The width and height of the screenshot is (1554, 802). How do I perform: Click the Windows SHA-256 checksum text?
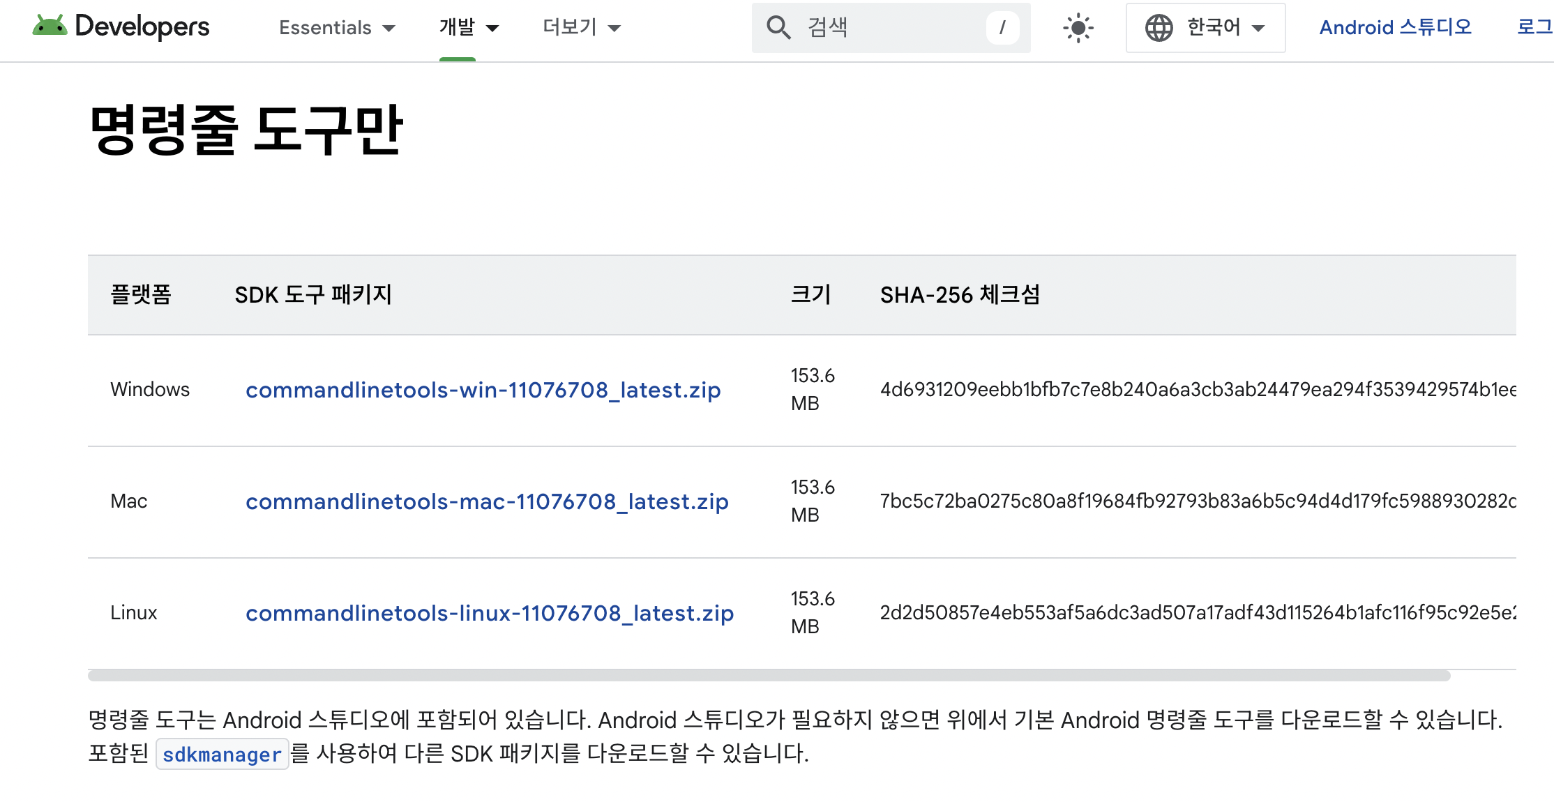[x=1198, y=389]
